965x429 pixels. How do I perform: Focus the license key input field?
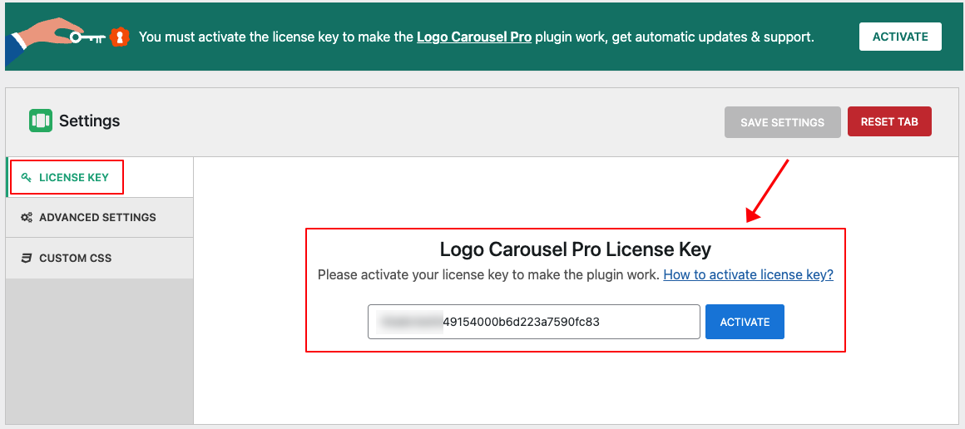pyautogui.click(x=566, y=322)
